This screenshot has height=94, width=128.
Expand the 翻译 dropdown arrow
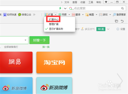click(83, 15)
